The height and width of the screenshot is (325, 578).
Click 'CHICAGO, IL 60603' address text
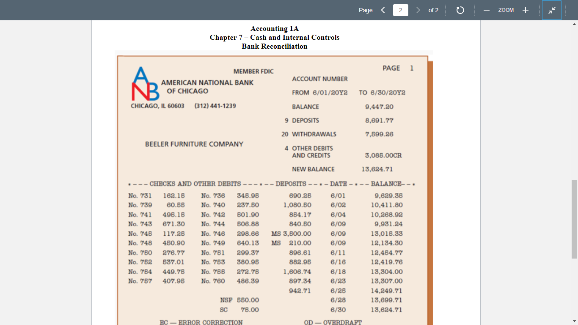point(157,106)
